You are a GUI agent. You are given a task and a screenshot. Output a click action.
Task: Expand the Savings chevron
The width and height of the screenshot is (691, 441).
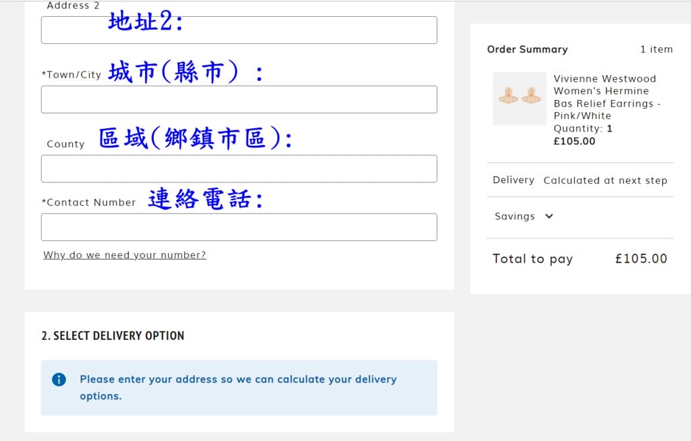[549, 216]
